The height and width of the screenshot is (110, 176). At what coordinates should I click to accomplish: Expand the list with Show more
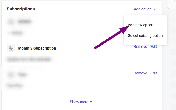(81, 102)
